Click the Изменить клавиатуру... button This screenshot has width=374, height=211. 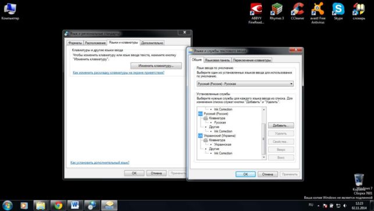(x=156, y=66)
